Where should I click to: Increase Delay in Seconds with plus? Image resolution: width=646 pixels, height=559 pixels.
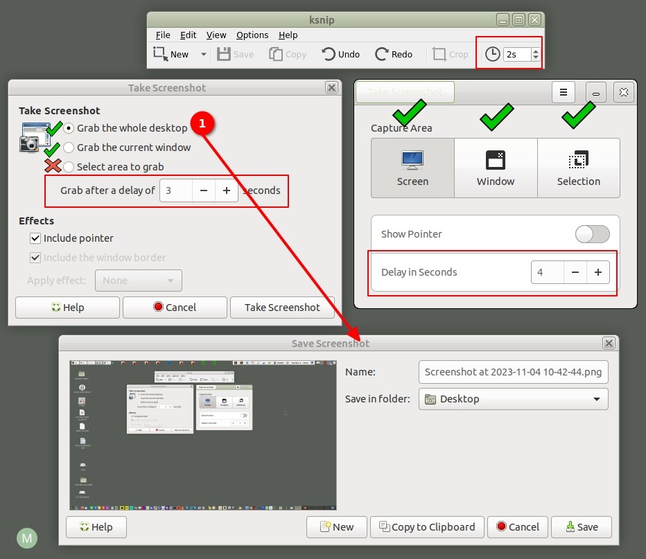point(597,272)
